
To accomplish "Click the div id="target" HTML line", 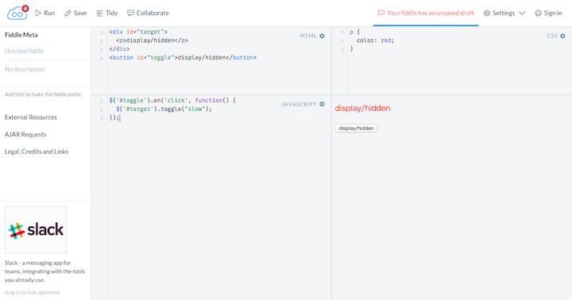I will [138, 32].
